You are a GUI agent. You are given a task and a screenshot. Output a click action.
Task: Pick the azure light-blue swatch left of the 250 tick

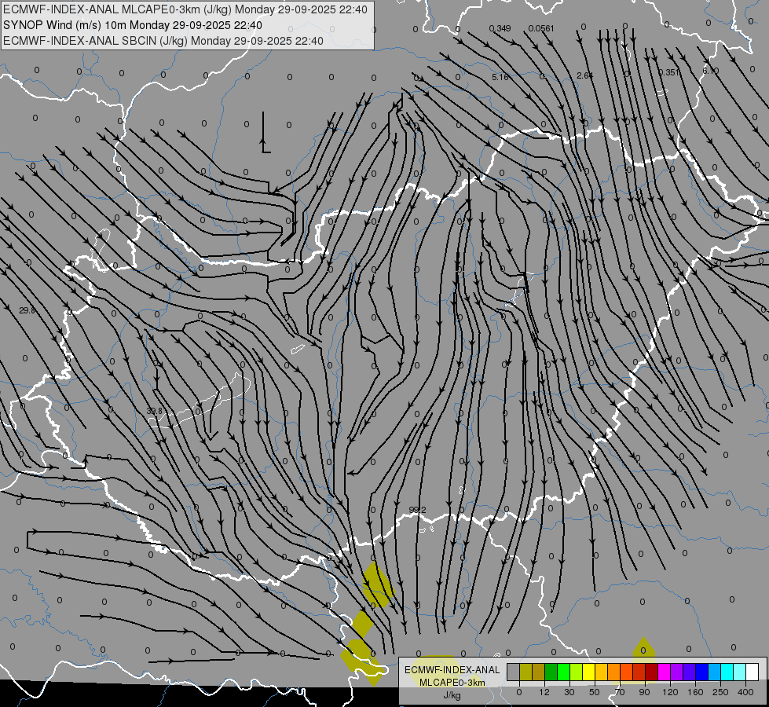coord(715,672)
